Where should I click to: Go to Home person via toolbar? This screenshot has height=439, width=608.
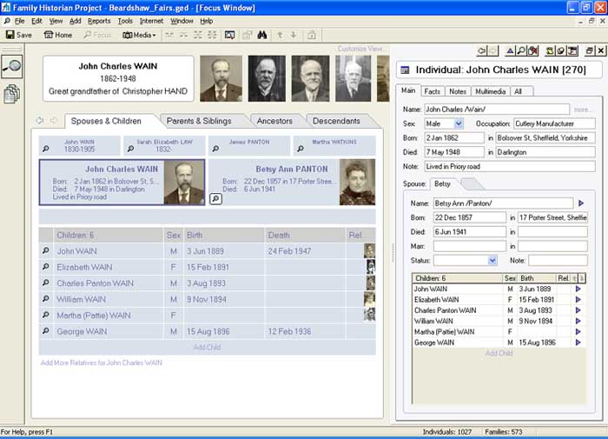pos(58,35)
